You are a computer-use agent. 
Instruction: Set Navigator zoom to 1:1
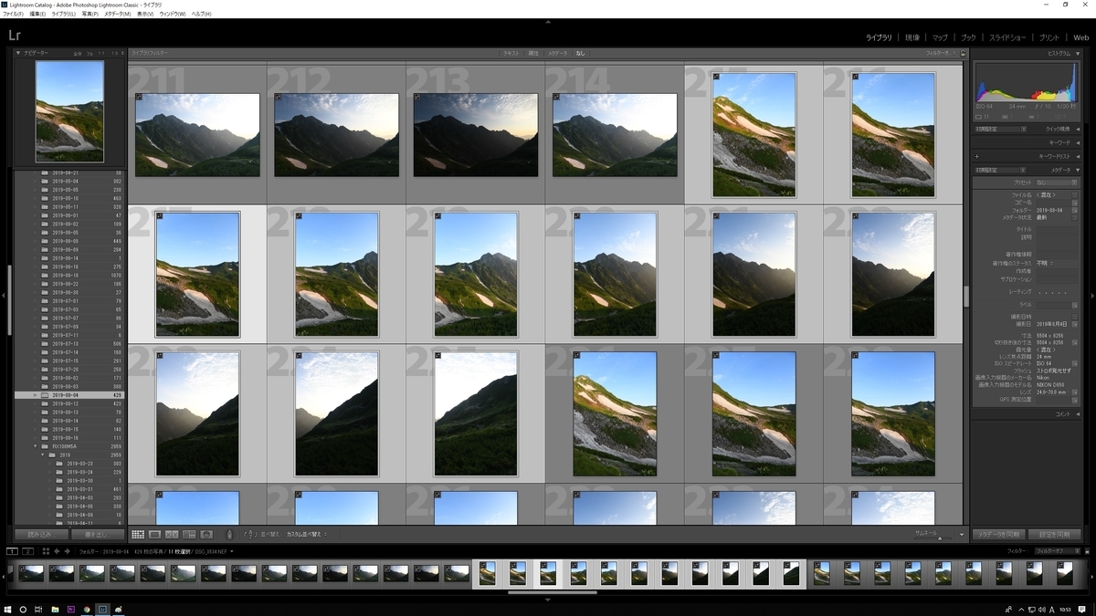pos(100,54)
